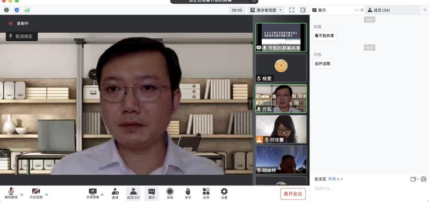Raise hand with 举手 icon
The image size is (429, 202).
(x=188, y=193)
